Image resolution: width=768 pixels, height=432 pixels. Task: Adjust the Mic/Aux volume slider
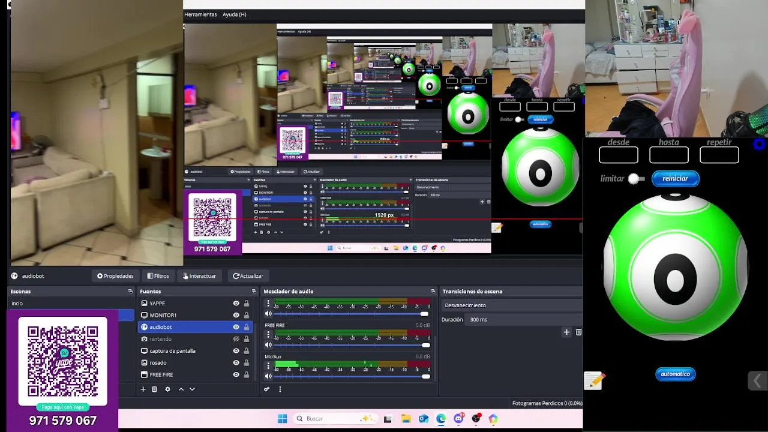352,376
